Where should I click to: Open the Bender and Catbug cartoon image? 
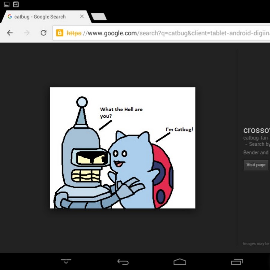pos(122,148)
